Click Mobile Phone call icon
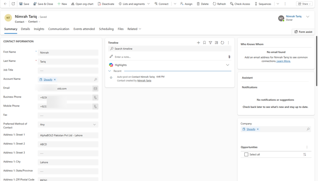This screenshot has height=181, width=318. [95, 107]
